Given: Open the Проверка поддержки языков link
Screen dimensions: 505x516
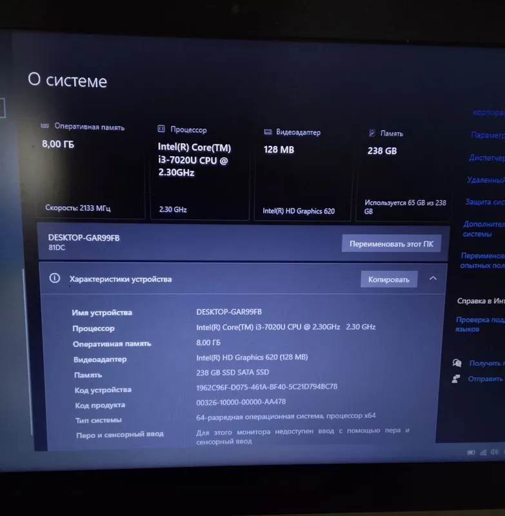Looking at the screenshot, I should point(480,324).
